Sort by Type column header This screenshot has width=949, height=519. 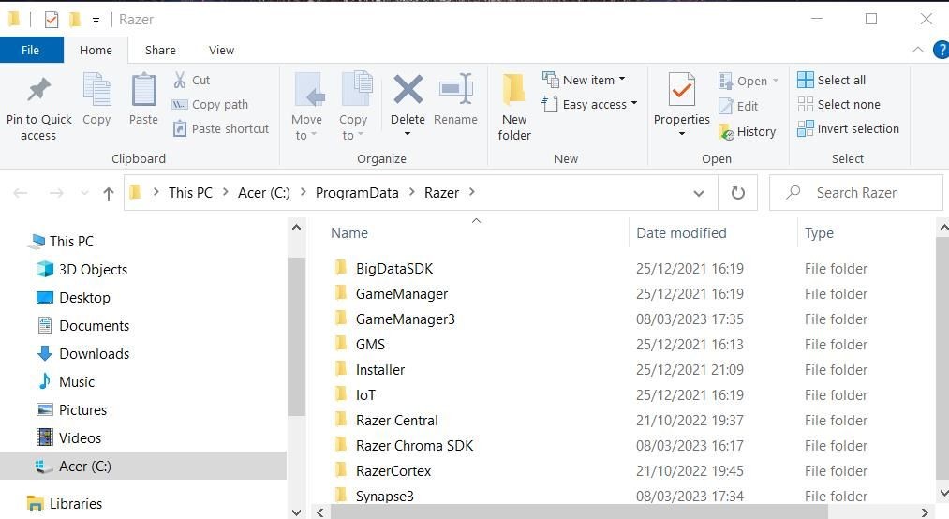[x=819, y=233]
